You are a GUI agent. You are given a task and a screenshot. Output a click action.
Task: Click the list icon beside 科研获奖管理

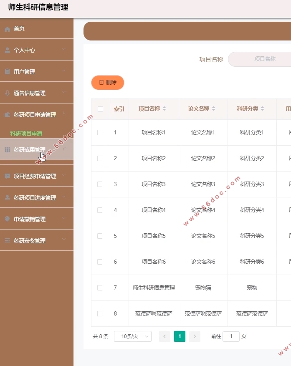point(8,240)
